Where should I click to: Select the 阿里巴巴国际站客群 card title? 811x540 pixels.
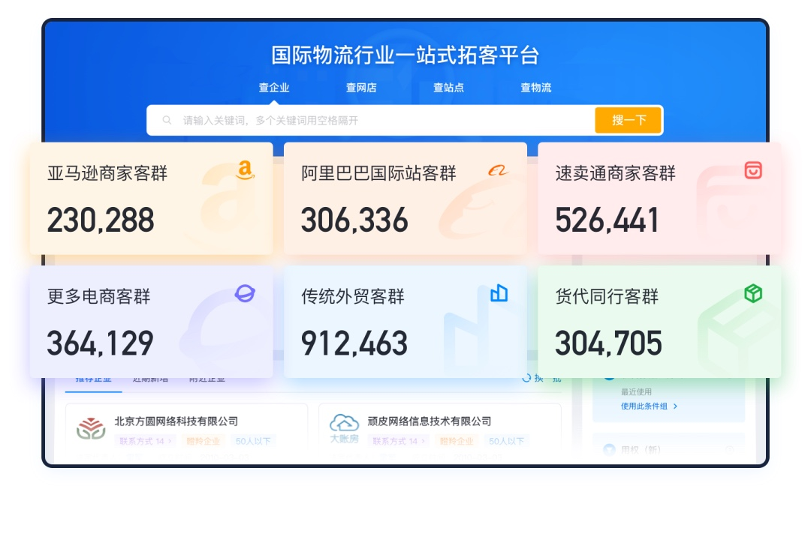[378, 173]
